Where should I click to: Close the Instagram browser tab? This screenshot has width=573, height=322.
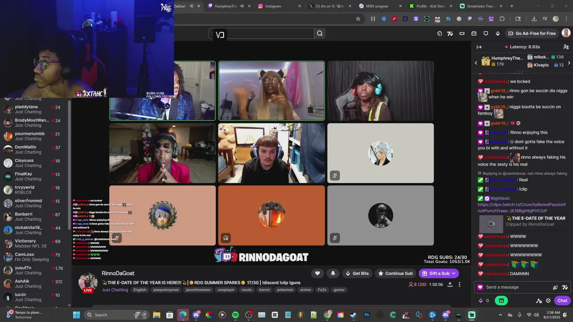click(x=299, y=6)
